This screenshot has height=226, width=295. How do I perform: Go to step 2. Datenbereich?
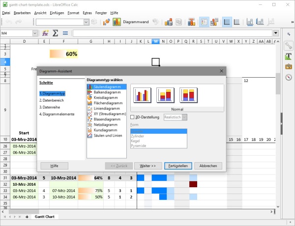[52, 100]
